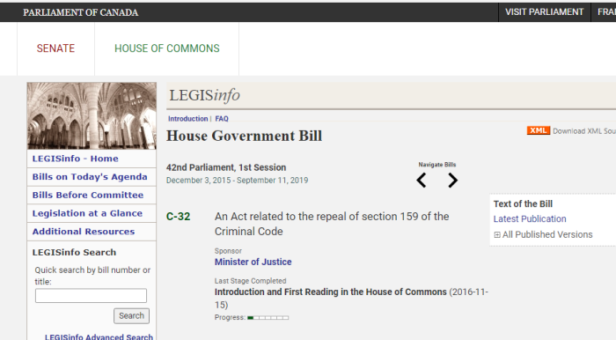Open the Introduction link
The width and height of the screenshot is (616, 340).
[187, 119]
